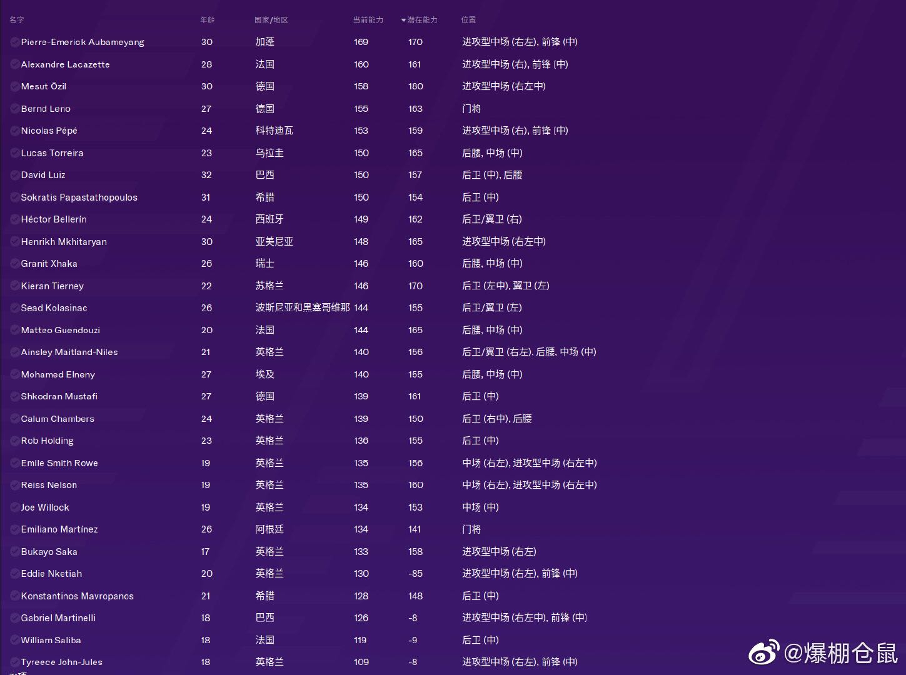Sort players by the 年龄 column header
This screenshot has width=906, height=675.
coord(208,20)
